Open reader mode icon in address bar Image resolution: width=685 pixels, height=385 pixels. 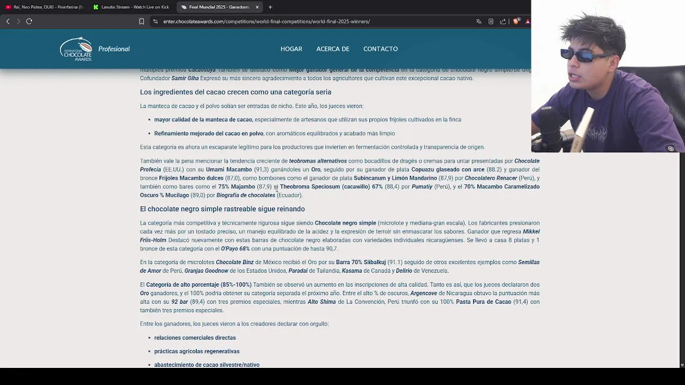click(491, 21)
